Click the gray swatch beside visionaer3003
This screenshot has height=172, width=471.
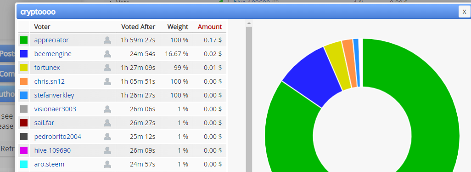24,109
